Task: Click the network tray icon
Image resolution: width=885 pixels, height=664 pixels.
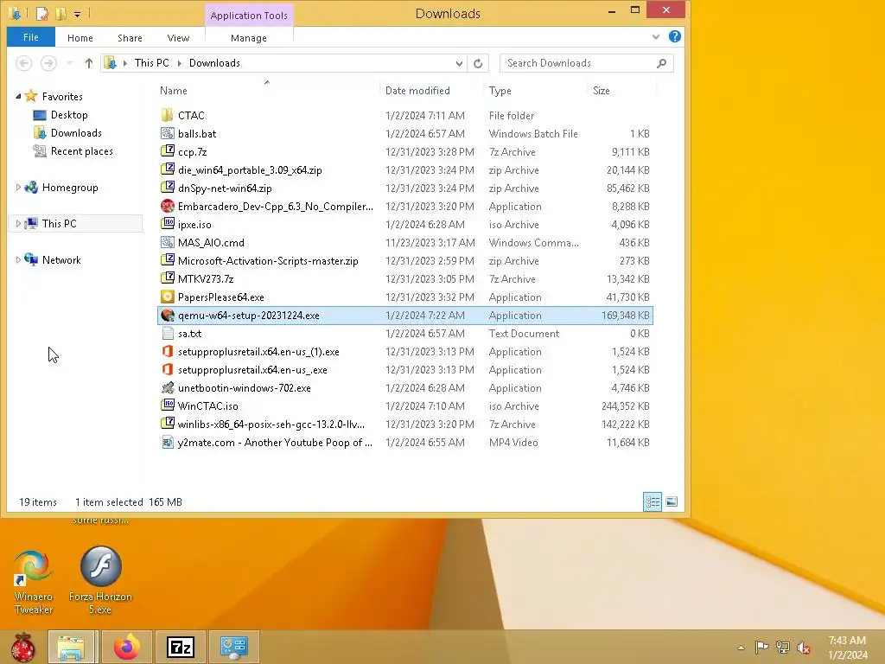Action: pyautogui.click(x=782, y=648)
